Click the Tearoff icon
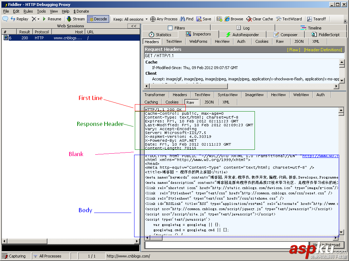This screenshot has width=349, height=261. coord(310,19)
